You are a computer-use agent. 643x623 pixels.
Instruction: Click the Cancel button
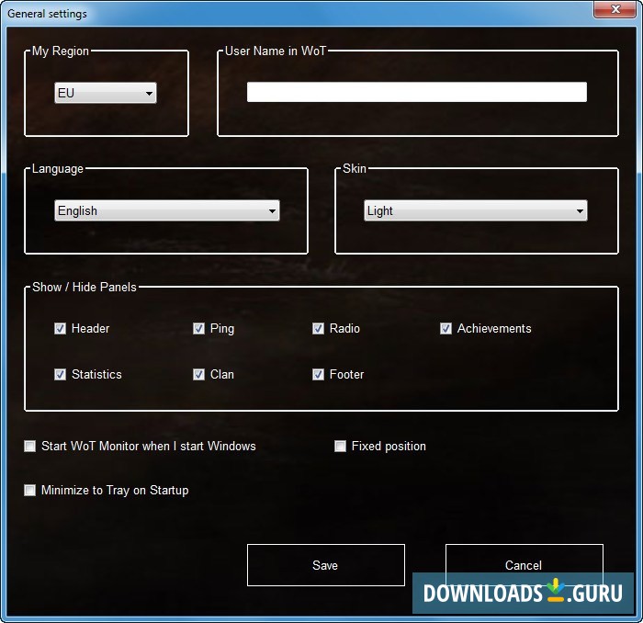[x=525, y=565]
